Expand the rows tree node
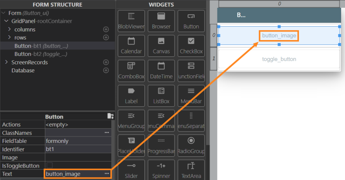Screen dimensions: 345x180 [x=9, y=37]
